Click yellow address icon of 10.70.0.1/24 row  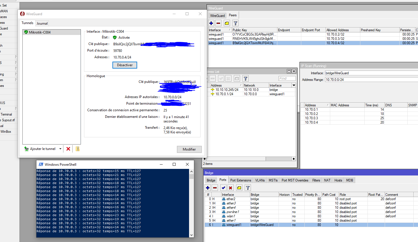pyautogui.click(x=213, y=94)
